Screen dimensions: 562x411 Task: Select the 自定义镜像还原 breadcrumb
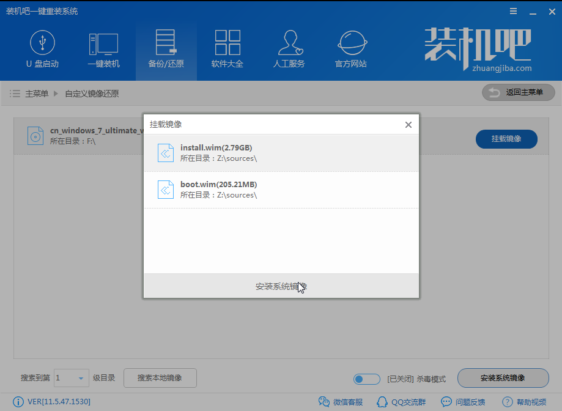coord(92,94)
